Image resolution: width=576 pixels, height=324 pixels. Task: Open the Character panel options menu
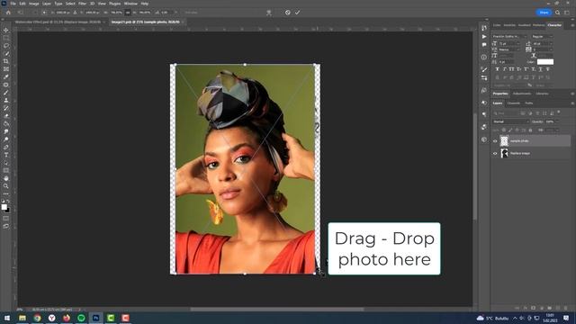click(572, 25)
